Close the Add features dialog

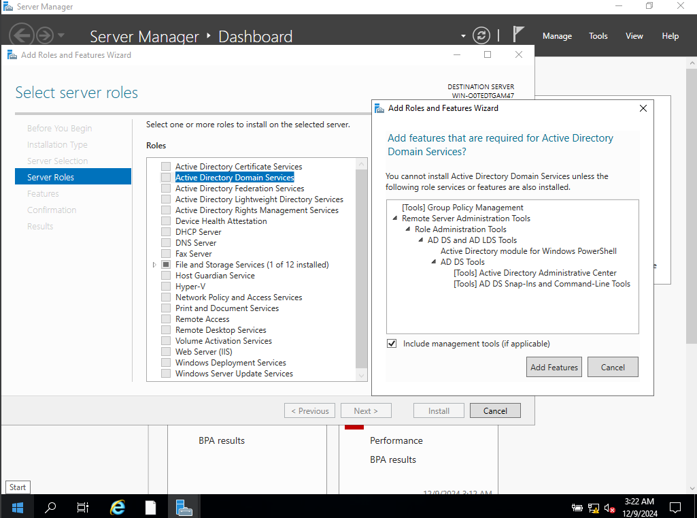643,108
